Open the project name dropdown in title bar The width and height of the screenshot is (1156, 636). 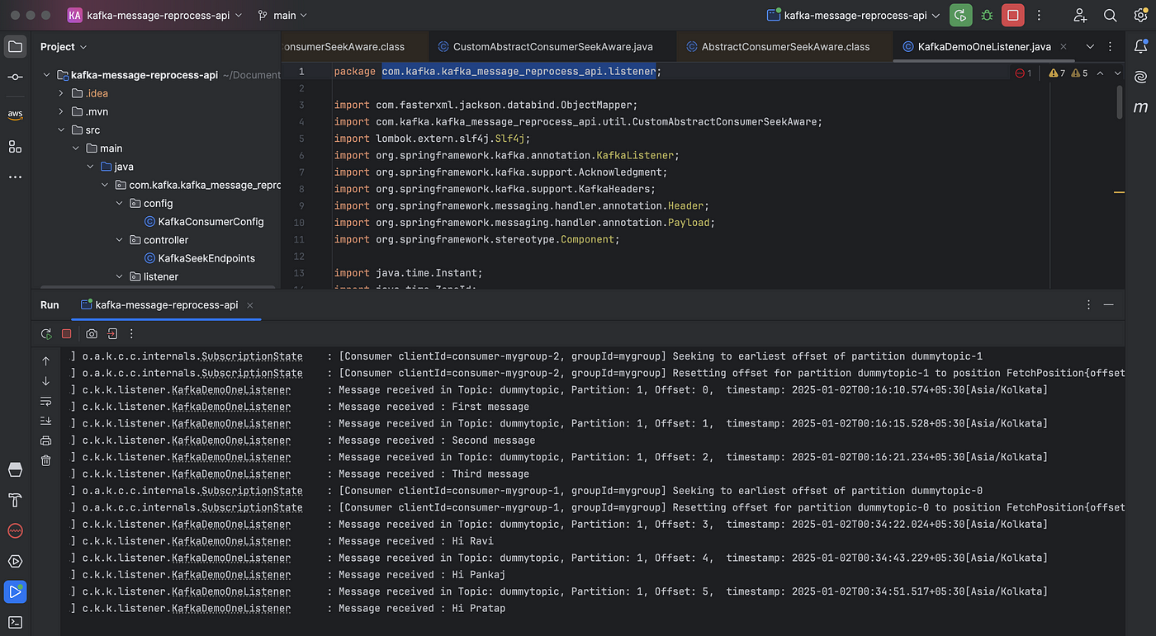154,15
